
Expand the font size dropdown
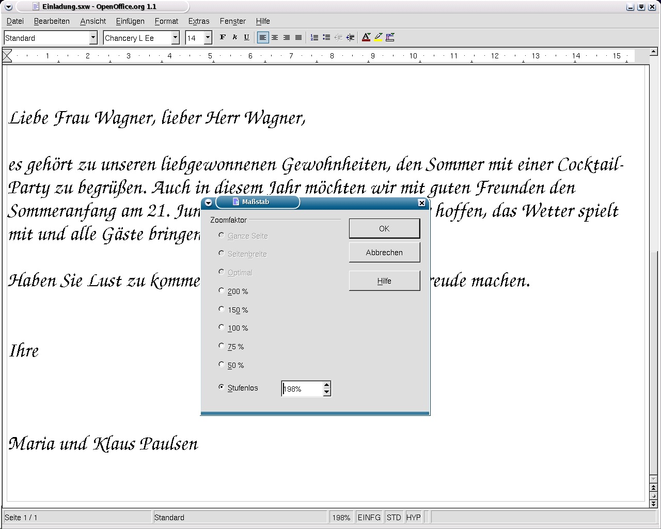(208, 38)
